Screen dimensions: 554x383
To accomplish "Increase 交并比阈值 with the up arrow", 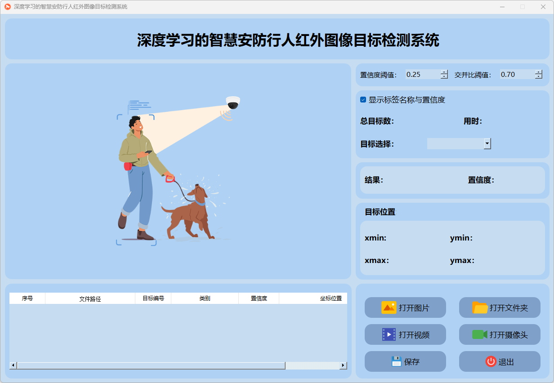I will (x=539, y=72).
